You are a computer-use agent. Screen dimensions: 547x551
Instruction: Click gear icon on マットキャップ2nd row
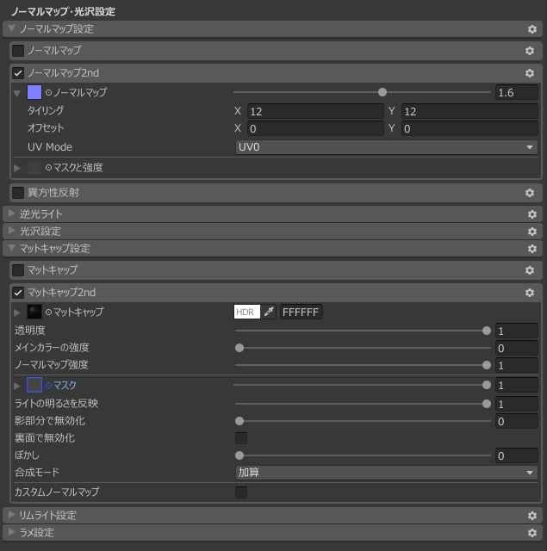point(530,293)
